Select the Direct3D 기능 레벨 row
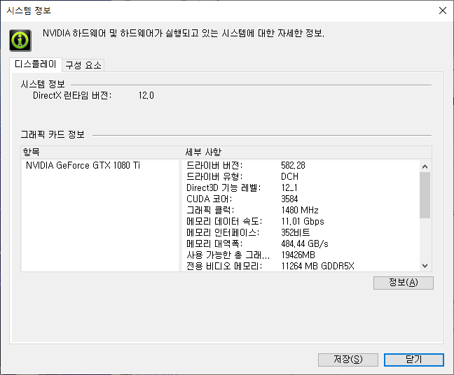The height and width of the screenshot is (375, 454). click(x=301, y=187)
